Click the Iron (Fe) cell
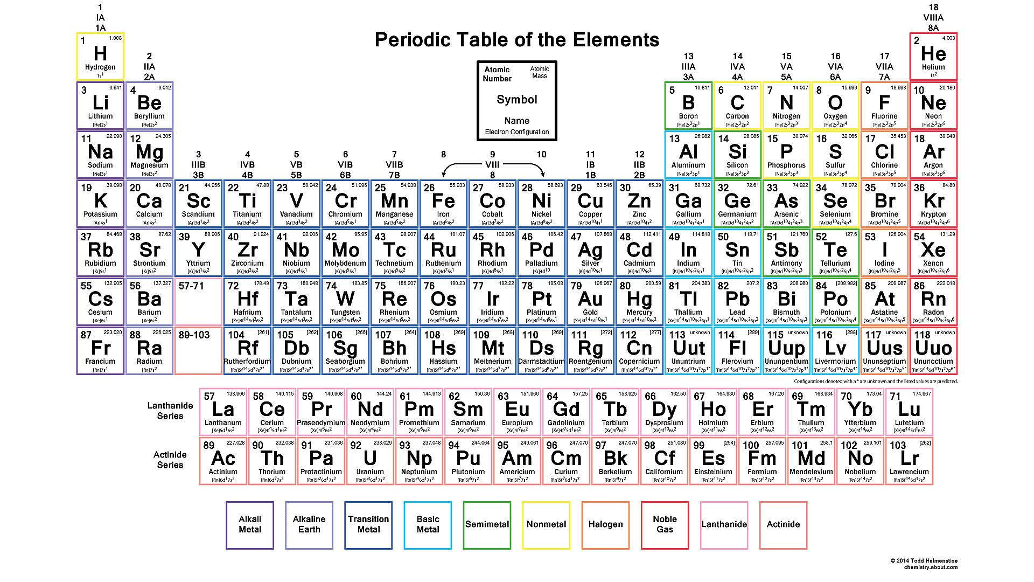1034x582 pixels. (x=443, y=204)
